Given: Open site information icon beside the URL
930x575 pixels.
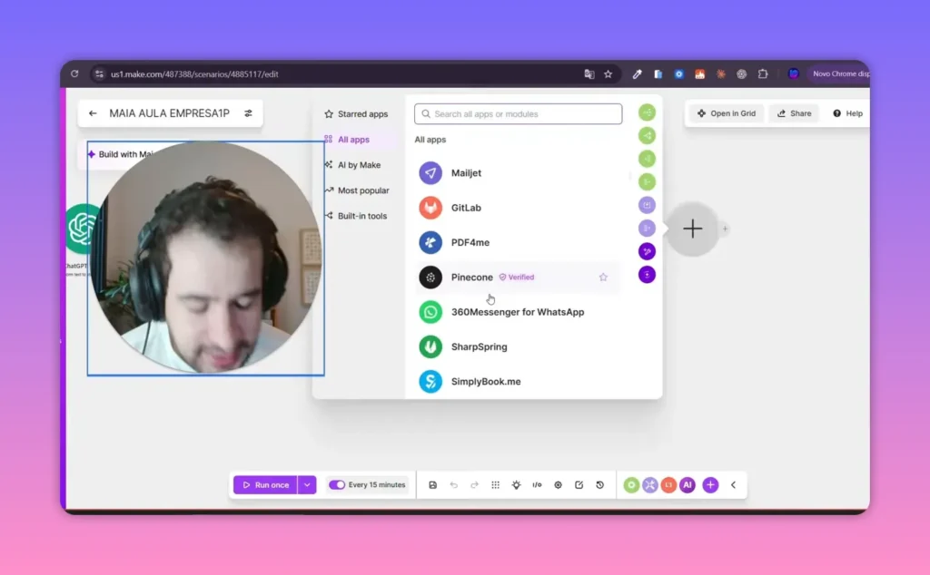Looking at the screenshot, I should point(99,74).
